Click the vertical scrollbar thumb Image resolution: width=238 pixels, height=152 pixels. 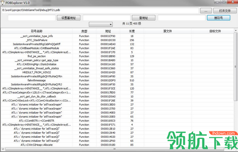point(236,67)
